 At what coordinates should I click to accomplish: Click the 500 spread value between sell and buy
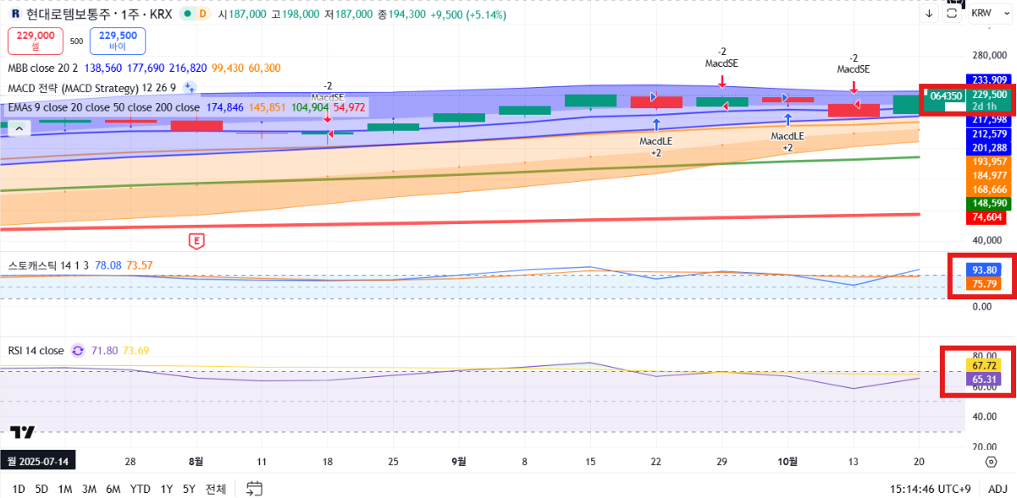coord(76,41)
